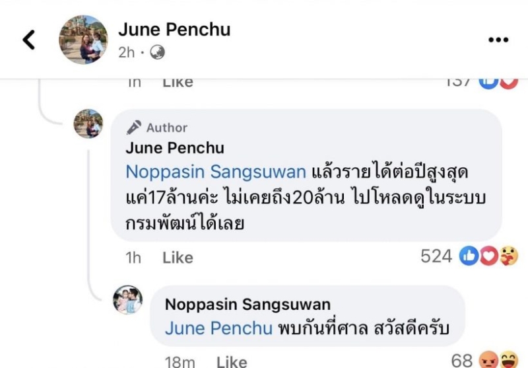The height and width of the screenshot is (368, 528).
Task: Open the Noppasin Sangsuwan mention link
Action: click(216, 172)
